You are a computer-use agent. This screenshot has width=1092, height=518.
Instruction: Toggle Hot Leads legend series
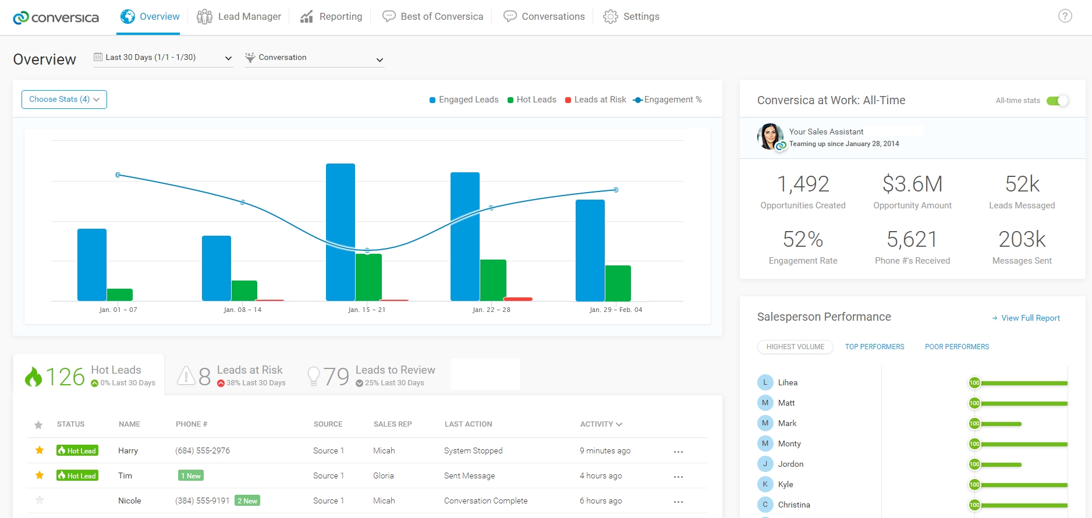(532, 100)
